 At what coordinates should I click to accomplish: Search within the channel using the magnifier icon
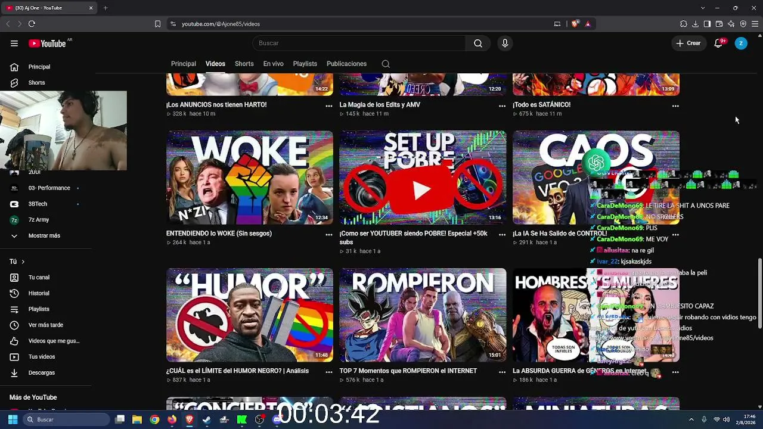pyautogui.click(x=386, y=64)
